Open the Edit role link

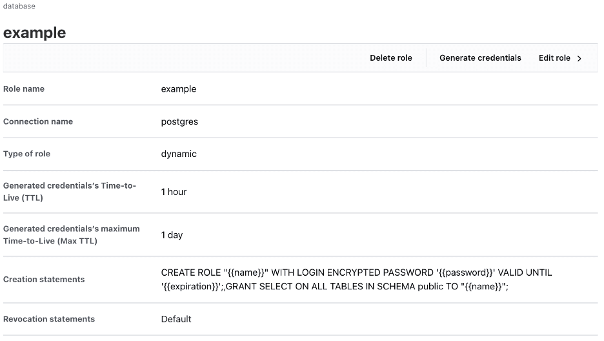point(554,58)
